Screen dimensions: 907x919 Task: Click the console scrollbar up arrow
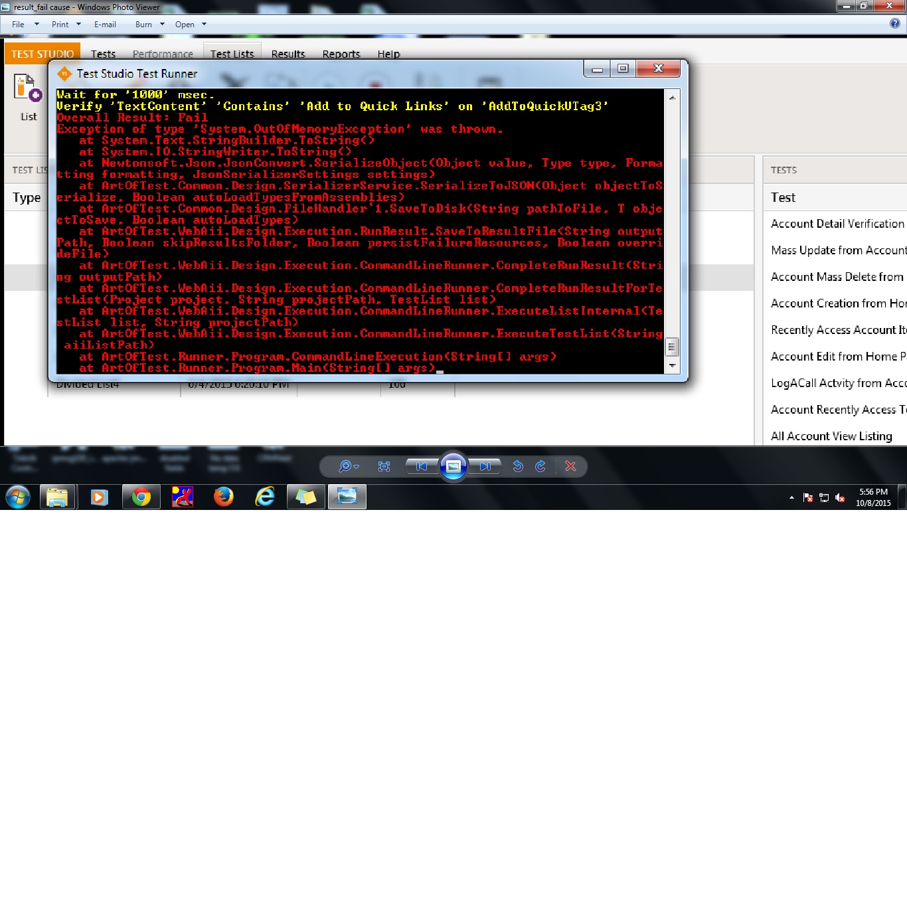pos(672,97)
